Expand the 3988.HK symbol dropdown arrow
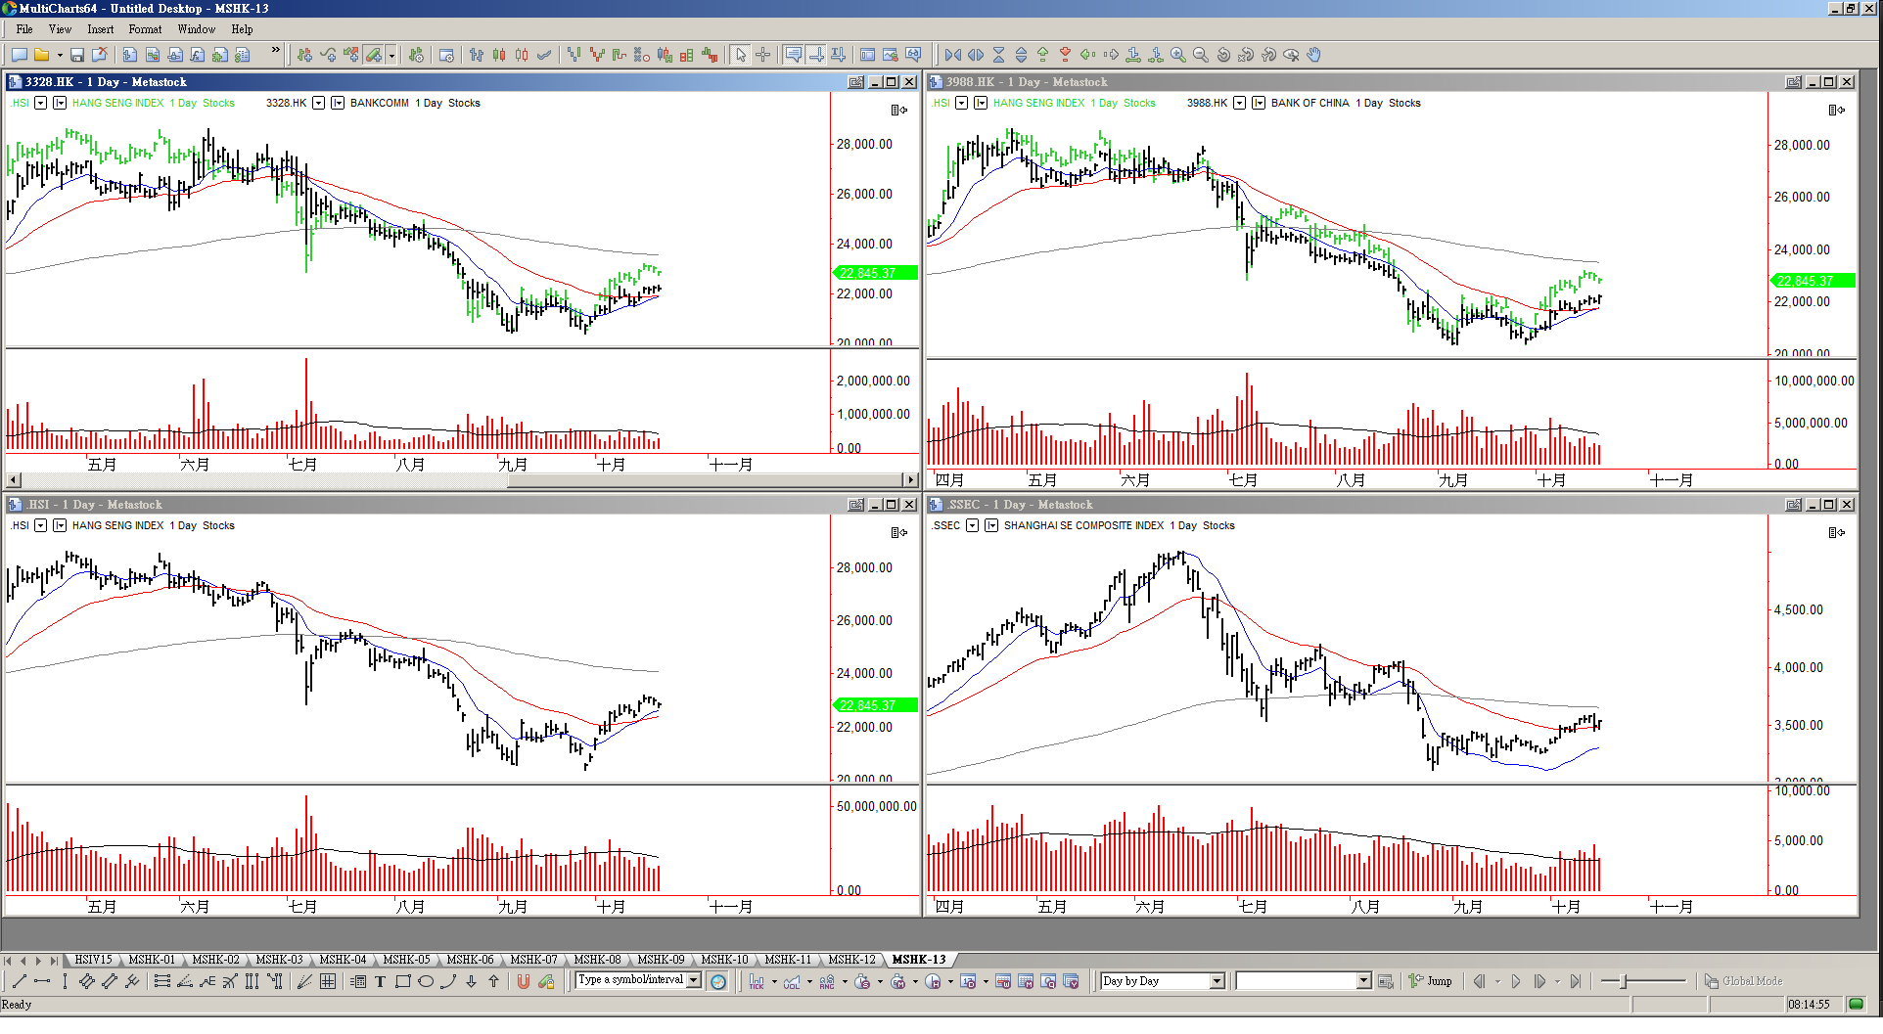The image size is (1883, 1034). (x=1239, y=103)
